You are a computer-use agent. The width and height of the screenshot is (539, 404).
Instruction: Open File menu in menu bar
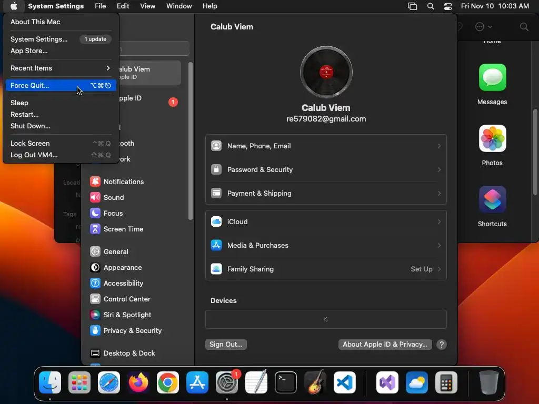tap(101, 6)
